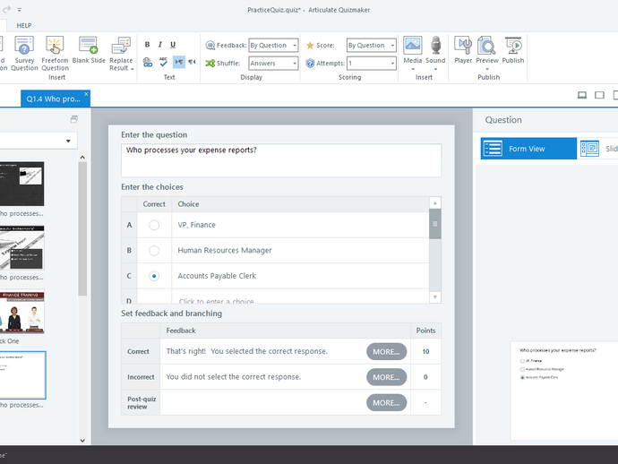Click the Shuffle icon

(x=210, y=63)
